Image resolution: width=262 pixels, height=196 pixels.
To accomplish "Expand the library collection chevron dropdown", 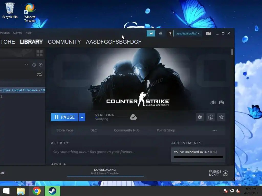I will coord(26,65).
